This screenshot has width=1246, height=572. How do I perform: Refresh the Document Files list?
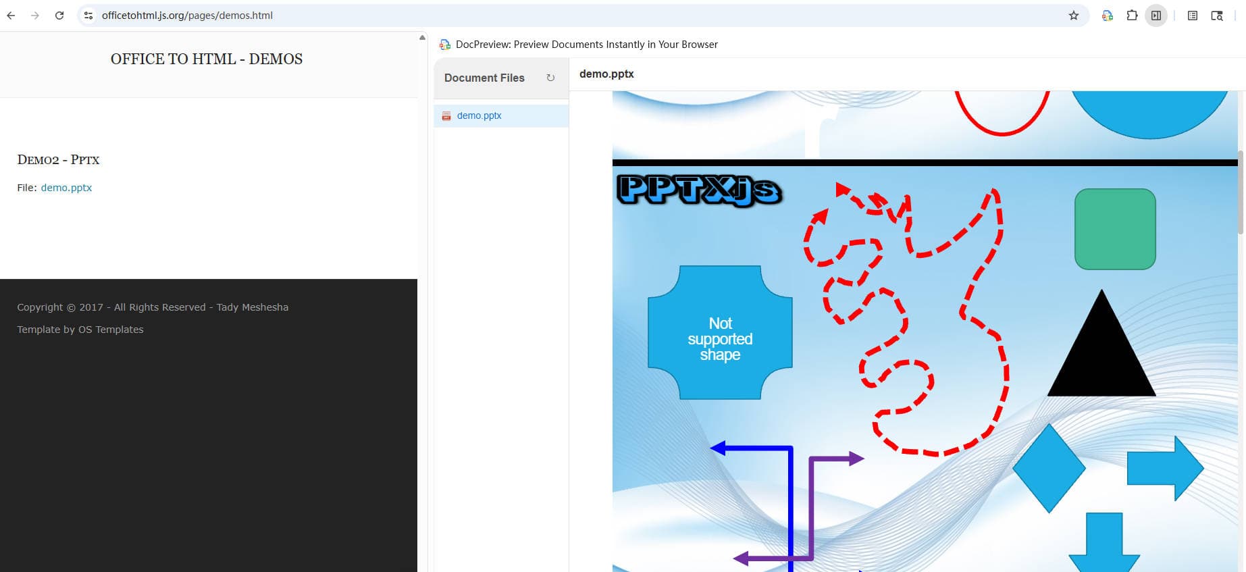pyautogui.click(x=550, y=78)
